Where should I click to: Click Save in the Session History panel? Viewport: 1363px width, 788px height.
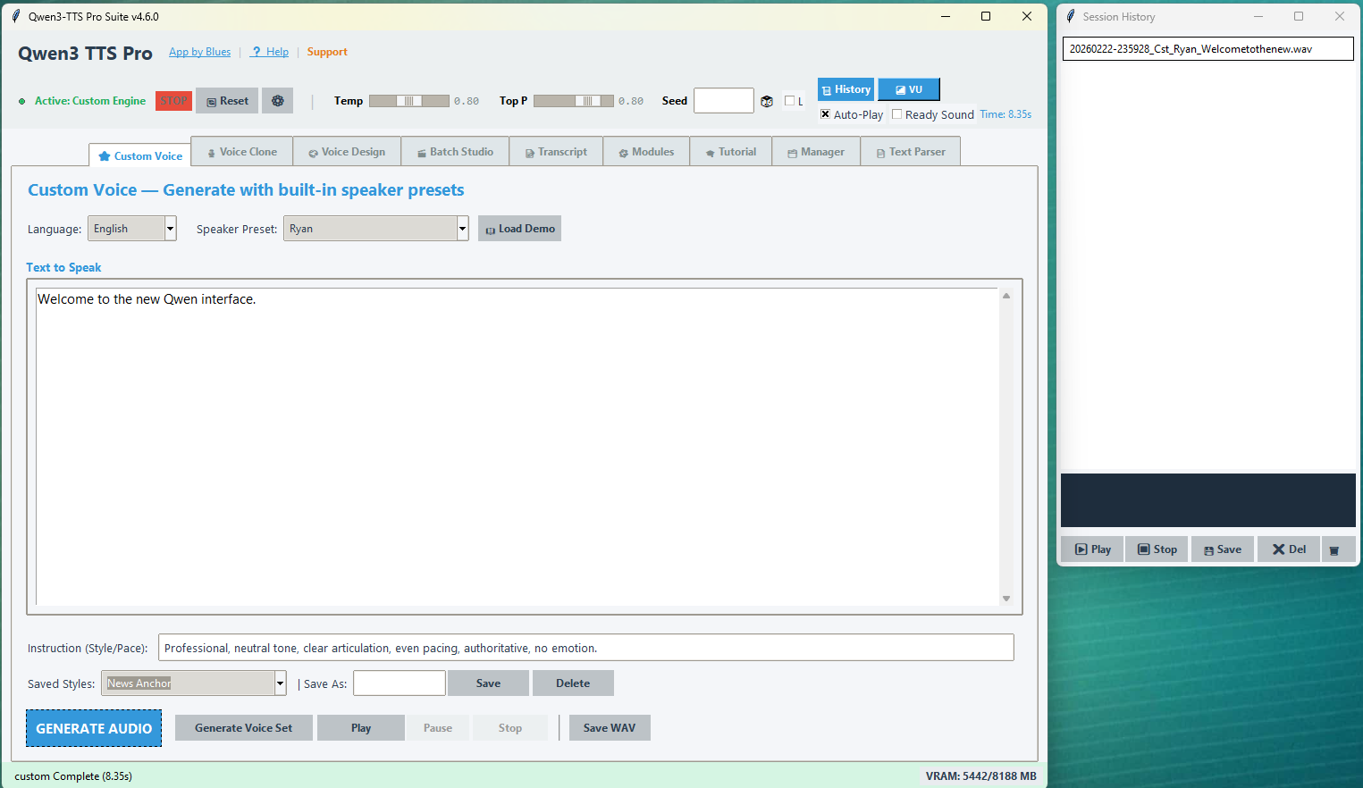pyautogui.click(x=1222, y=549)
